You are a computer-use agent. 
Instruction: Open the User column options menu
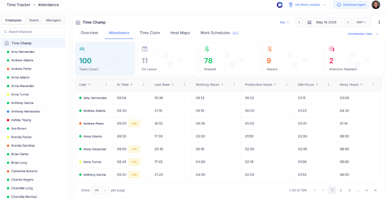click(x=106, y=84)
